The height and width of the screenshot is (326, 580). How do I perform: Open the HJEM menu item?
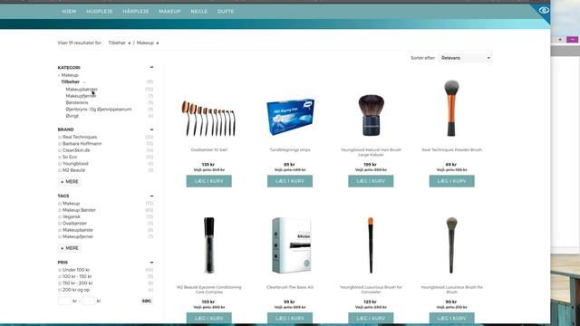(x=69, y=12)
